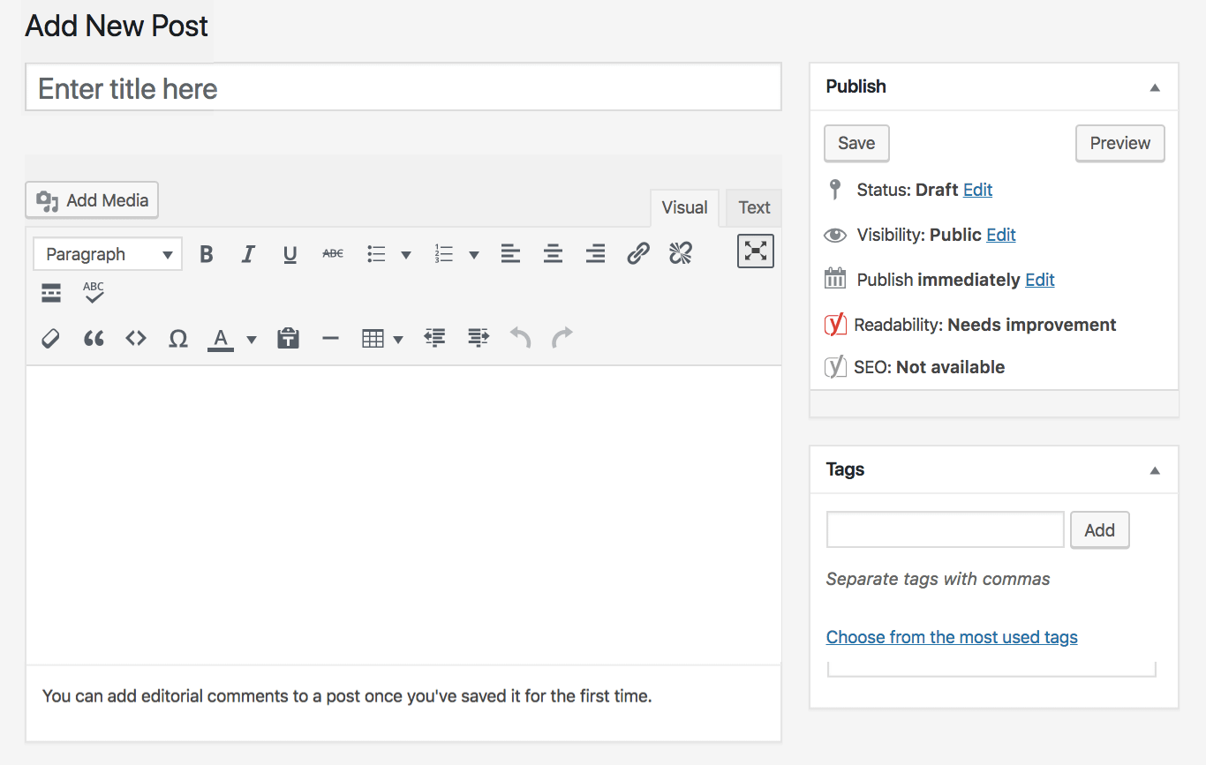Increase paragraph indent
The image size is (1206, 765).
478,338
